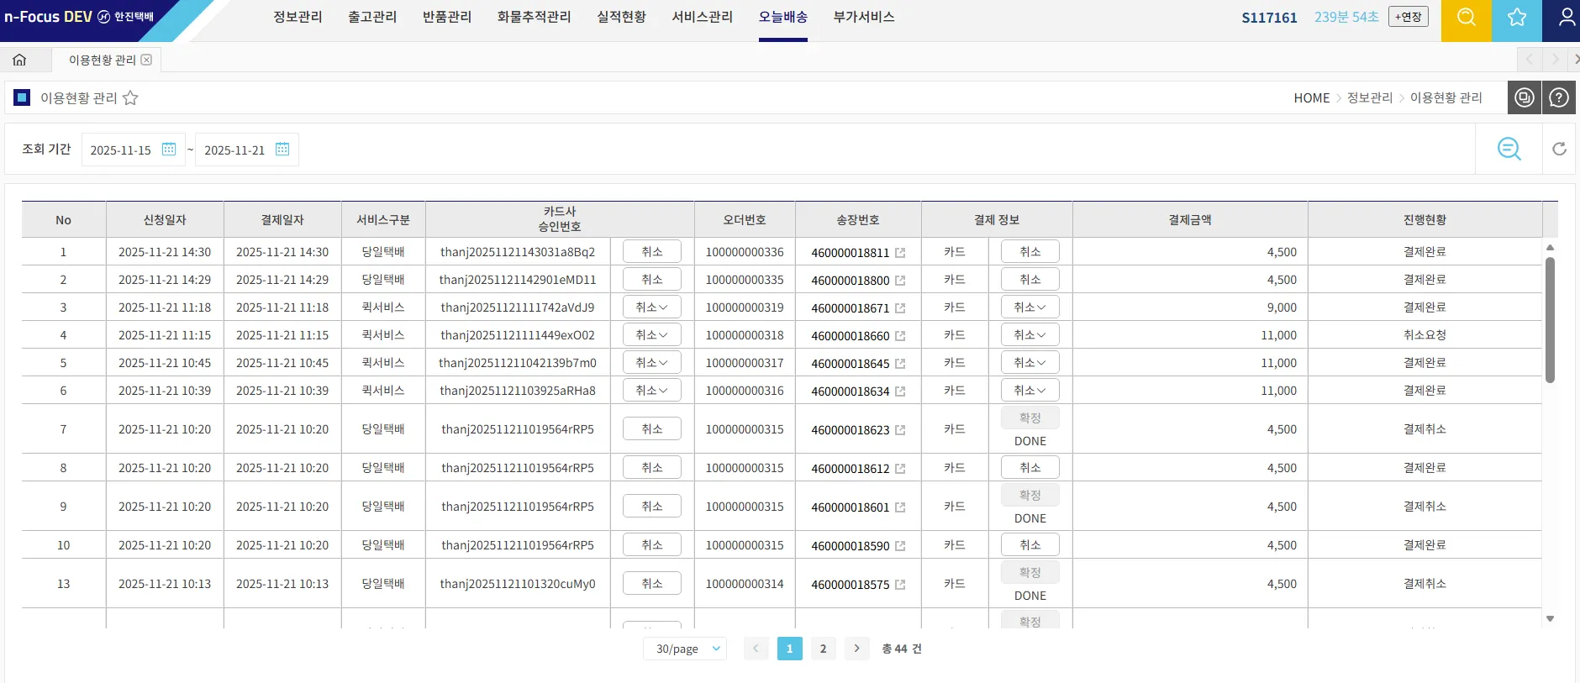Open favorites star in top header
1580x683 pixels.
(x=1516, y=18)
